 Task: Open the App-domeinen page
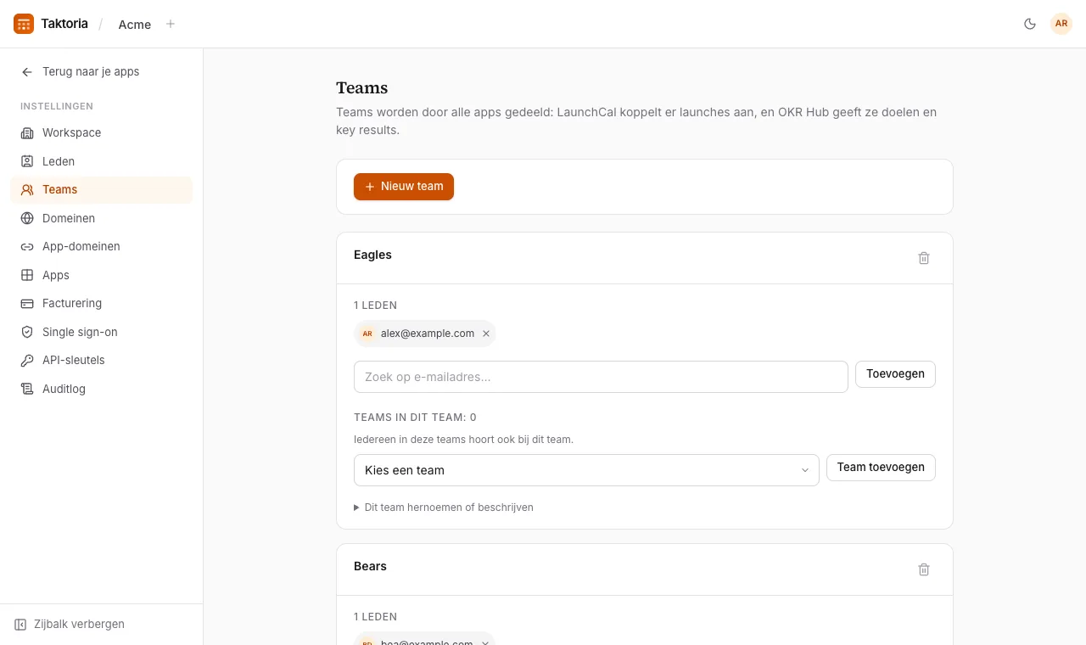[x=102, y=247]
